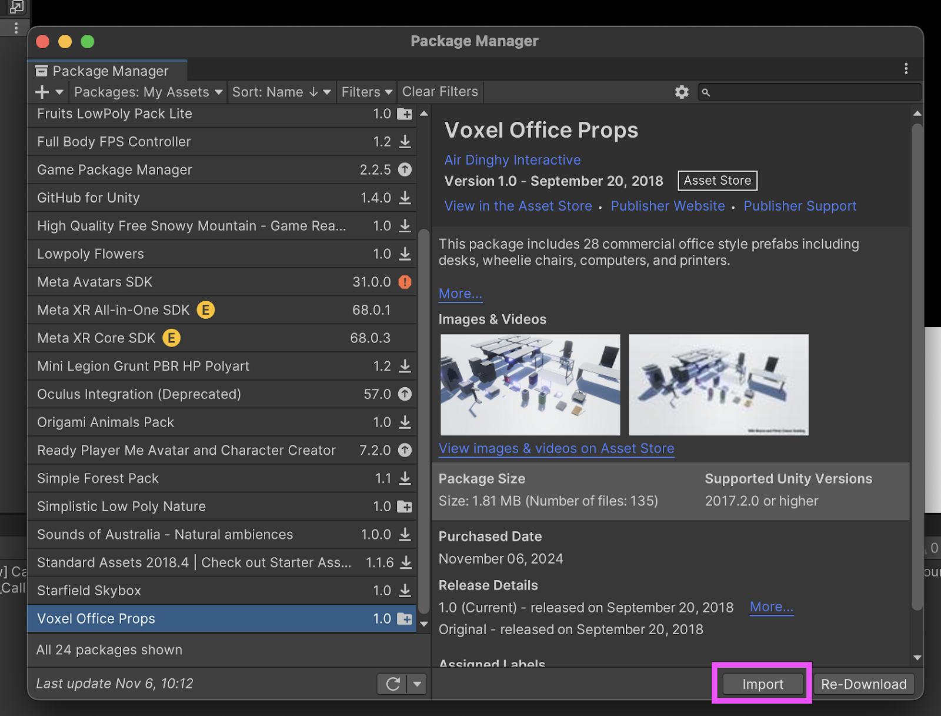941x716 pixels.
Task: Click the package list scrollbar thumb
Action: coord(423,421)
